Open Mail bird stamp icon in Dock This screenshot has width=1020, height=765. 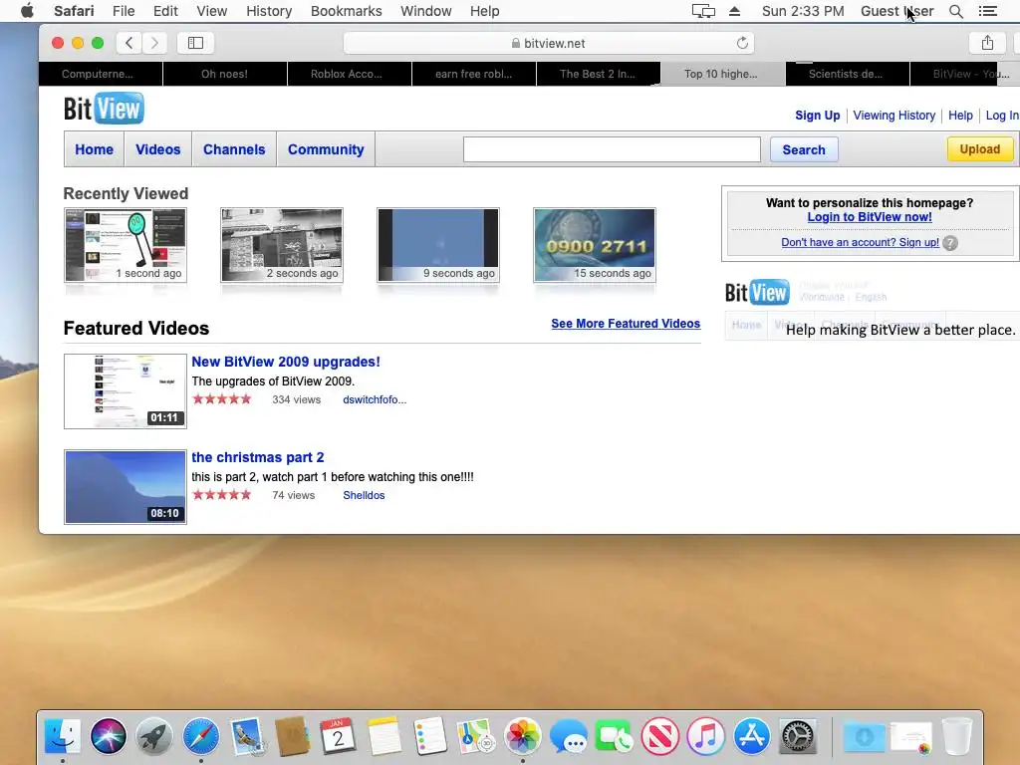247,736
